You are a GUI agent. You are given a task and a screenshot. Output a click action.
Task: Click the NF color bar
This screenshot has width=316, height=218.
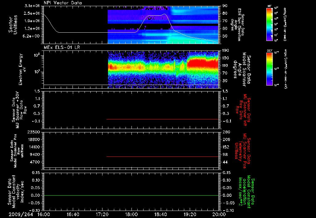click(x=270, y=24)
